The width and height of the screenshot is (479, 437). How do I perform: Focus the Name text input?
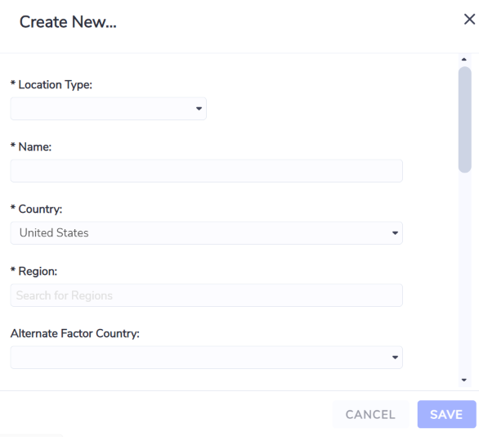tap(207, 171)
